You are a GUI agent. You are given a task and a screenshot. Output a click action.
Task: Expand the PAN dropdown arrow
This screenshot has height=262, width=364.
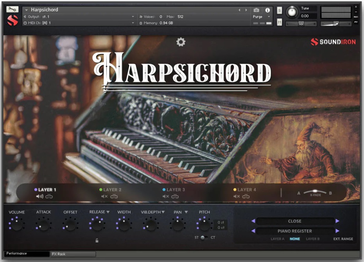[x=186, y=212]
